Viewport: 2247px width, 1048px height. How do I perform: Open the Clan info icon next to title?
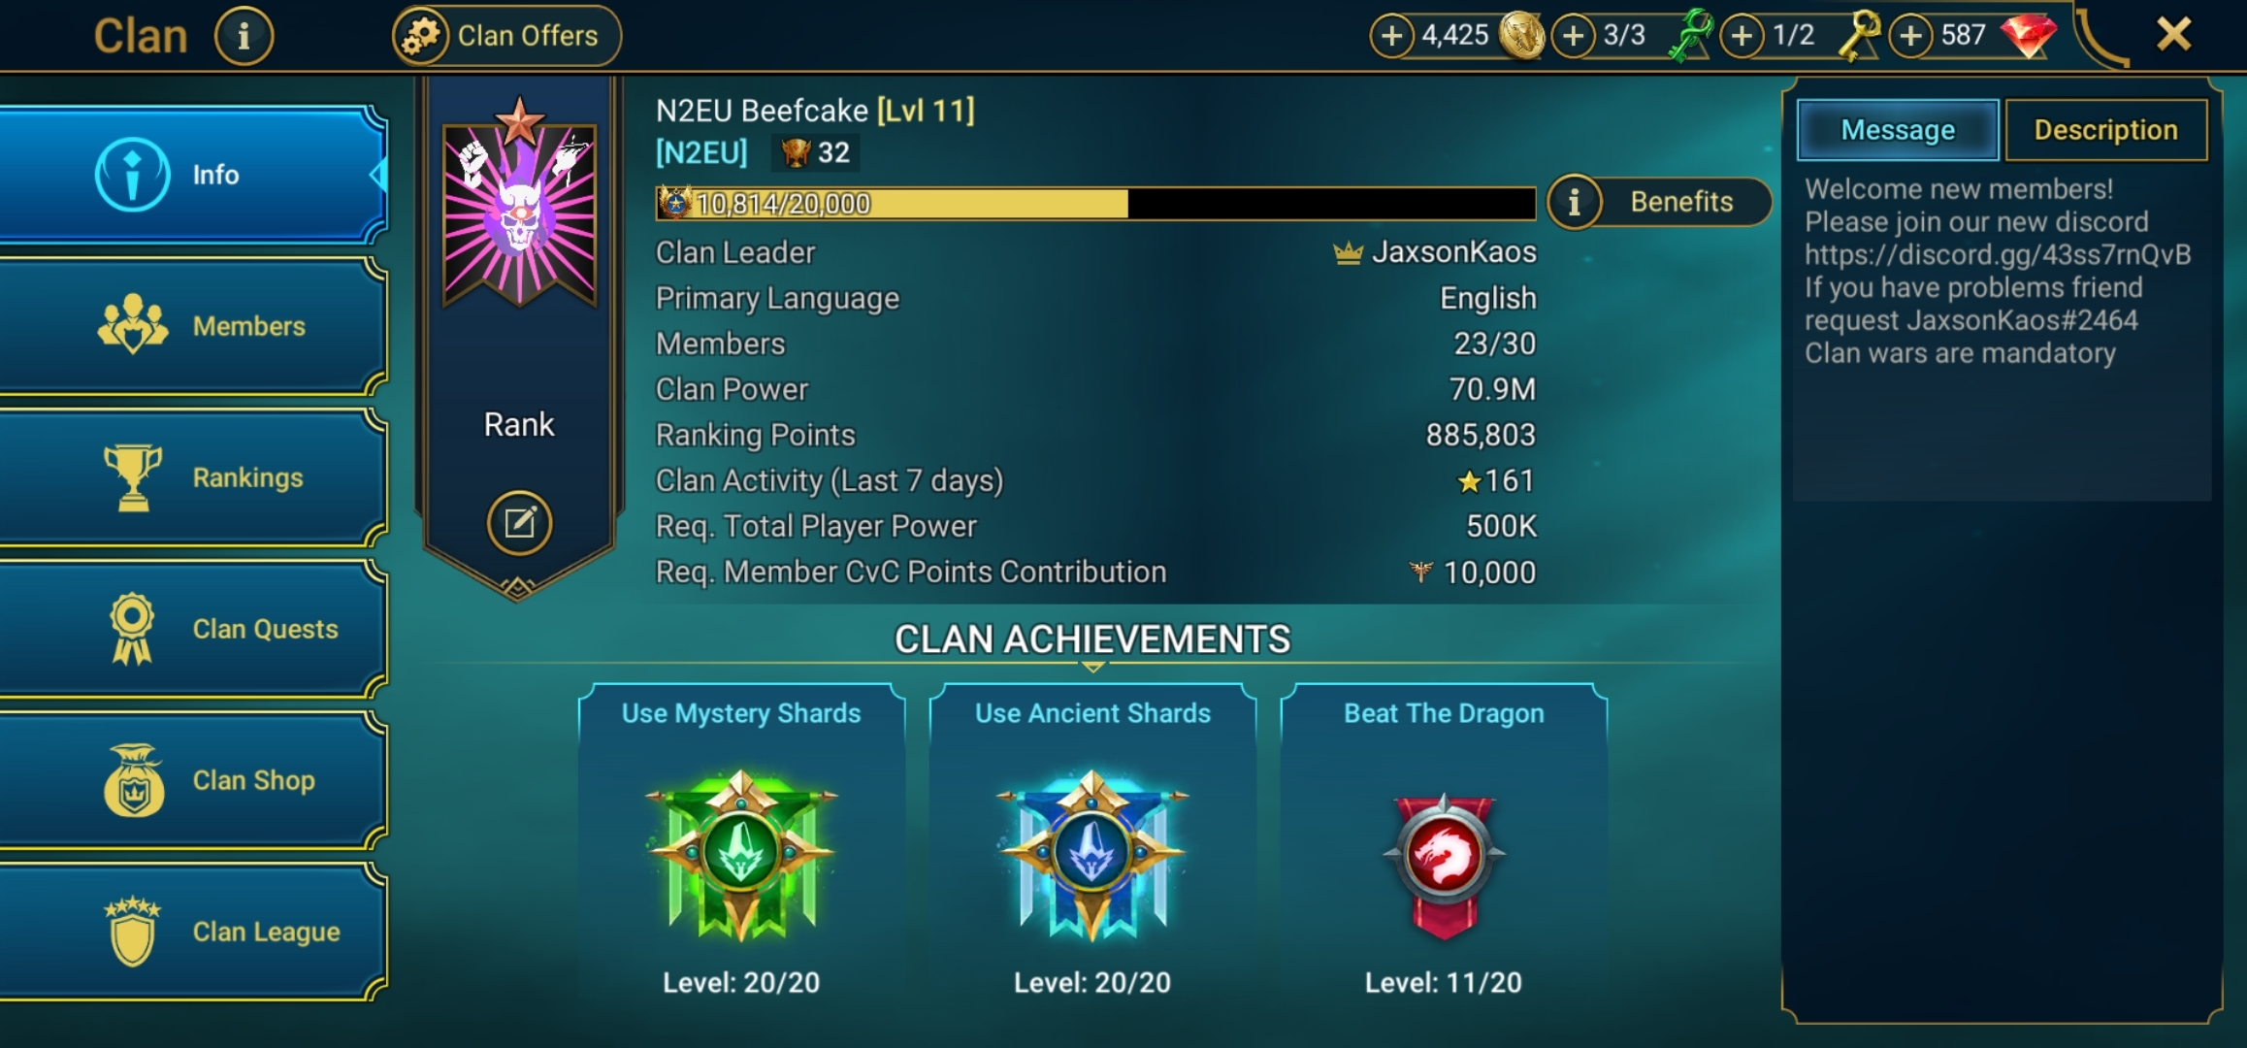244,36
